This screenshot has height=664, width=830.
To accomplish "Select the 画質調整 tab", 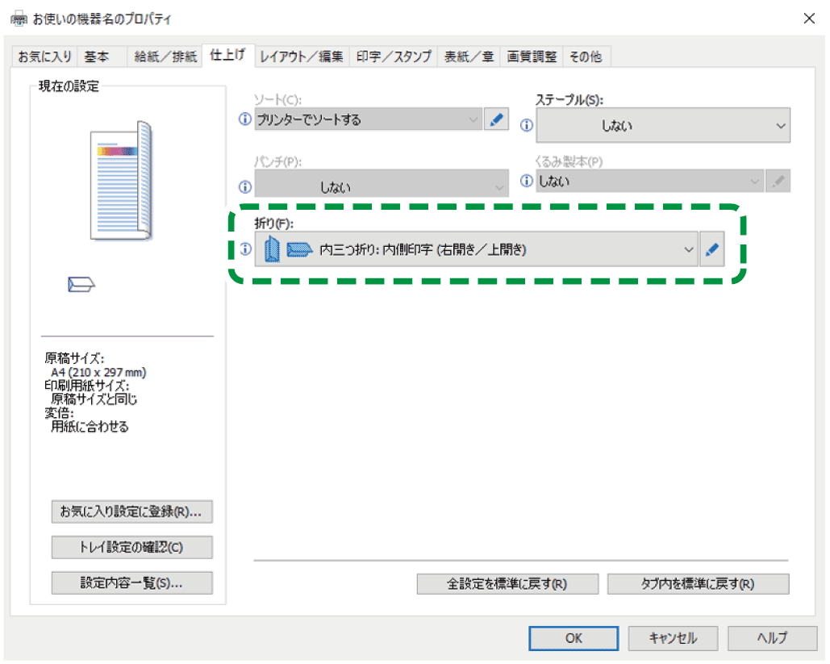I will [x=531, y=56].
